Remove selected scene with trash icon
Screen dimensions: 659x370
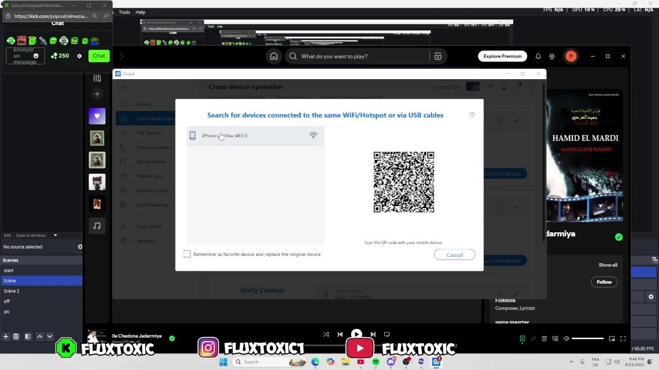pyautogui.click(x=16, y=337)
